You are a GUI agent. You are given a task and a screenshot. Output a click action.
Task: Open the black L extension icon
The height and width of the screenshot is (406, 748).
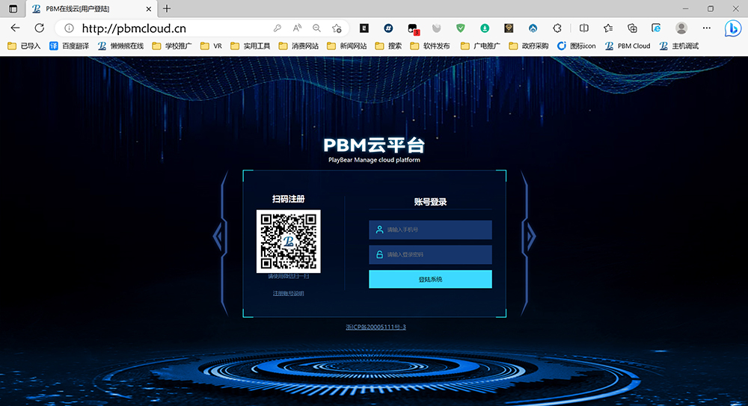tap(364, 28)
